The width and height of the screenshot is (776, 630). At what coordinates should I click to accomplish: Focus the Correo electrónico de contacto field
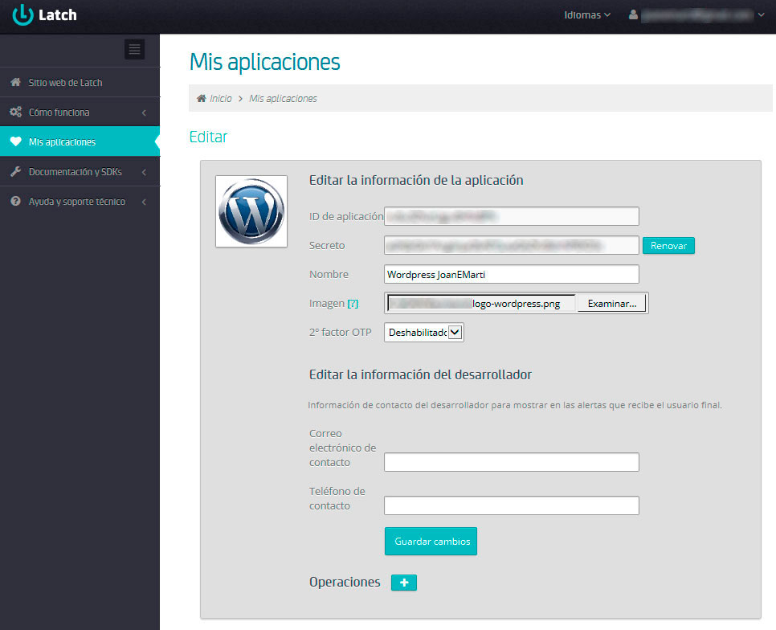[511, 462]
